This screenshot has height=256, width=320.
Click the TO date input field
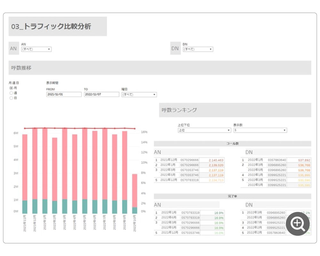pos(101,95)
